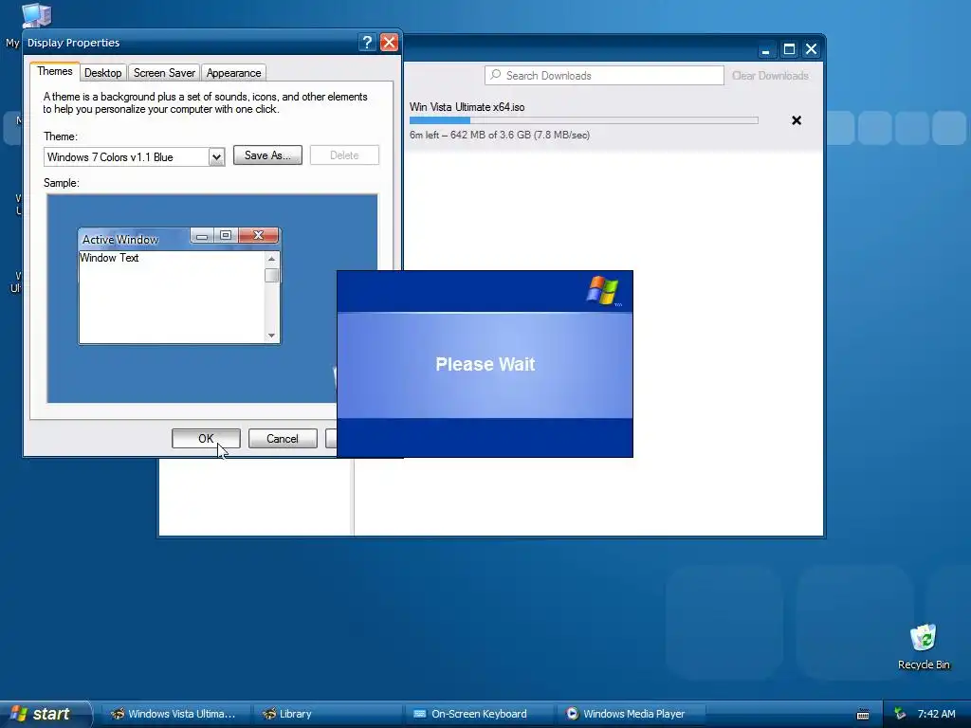The image size is (971, 728).
Task: Click the Active Window sample title
Action: pos(120,240)
